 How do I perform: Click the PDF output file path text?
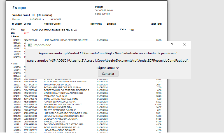click(x=108, y=60)
